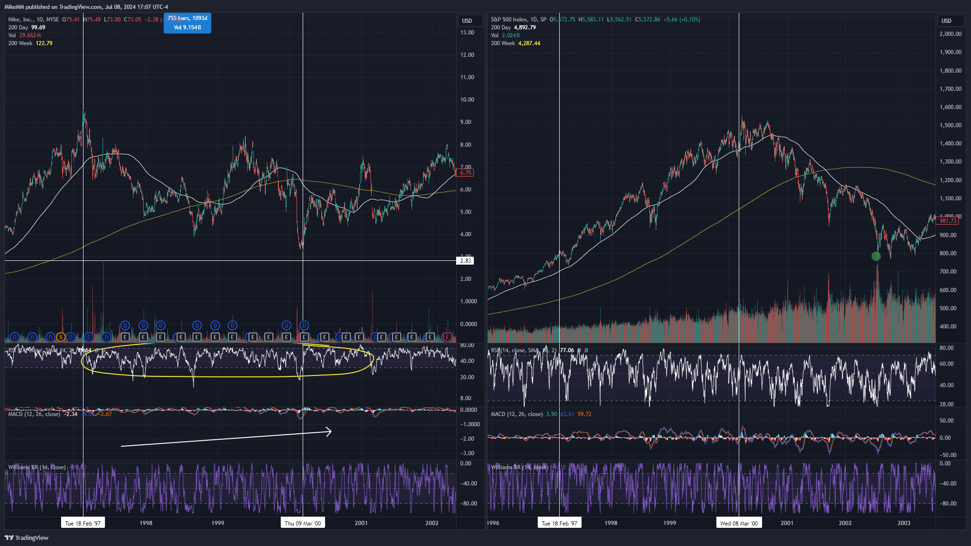The width and height of the screenshot is (971, 546).
Task: Click the red E earnings marker
Action: pyautogui.click(x=447, y=337)
